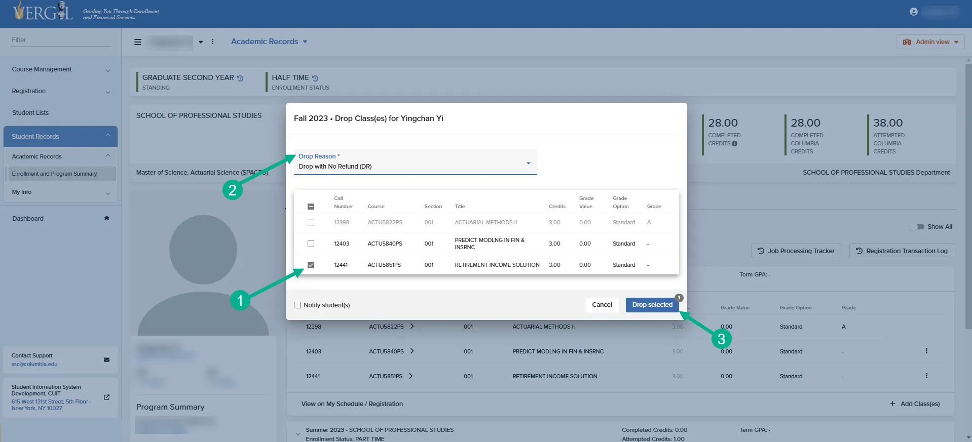Open the Academic Records dropdown in header

coord(269,42)
